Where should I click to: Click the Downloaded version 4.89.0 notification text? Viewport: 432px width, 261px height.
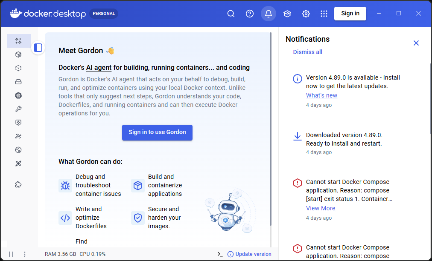click(344, 139)
